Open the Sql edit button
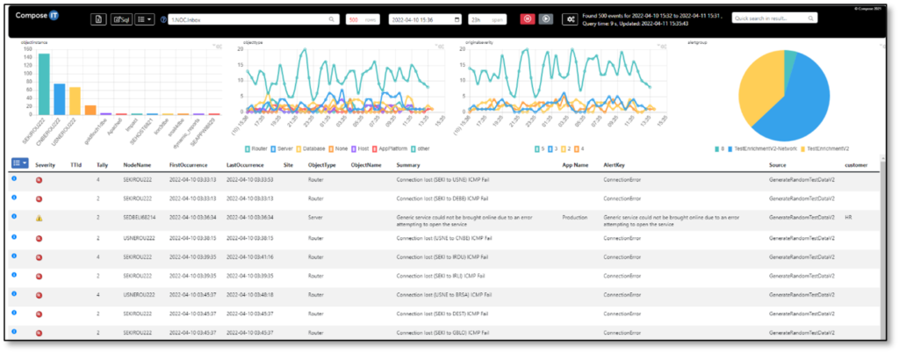Screen dimensions: 899x353 (x=121, y=18)
